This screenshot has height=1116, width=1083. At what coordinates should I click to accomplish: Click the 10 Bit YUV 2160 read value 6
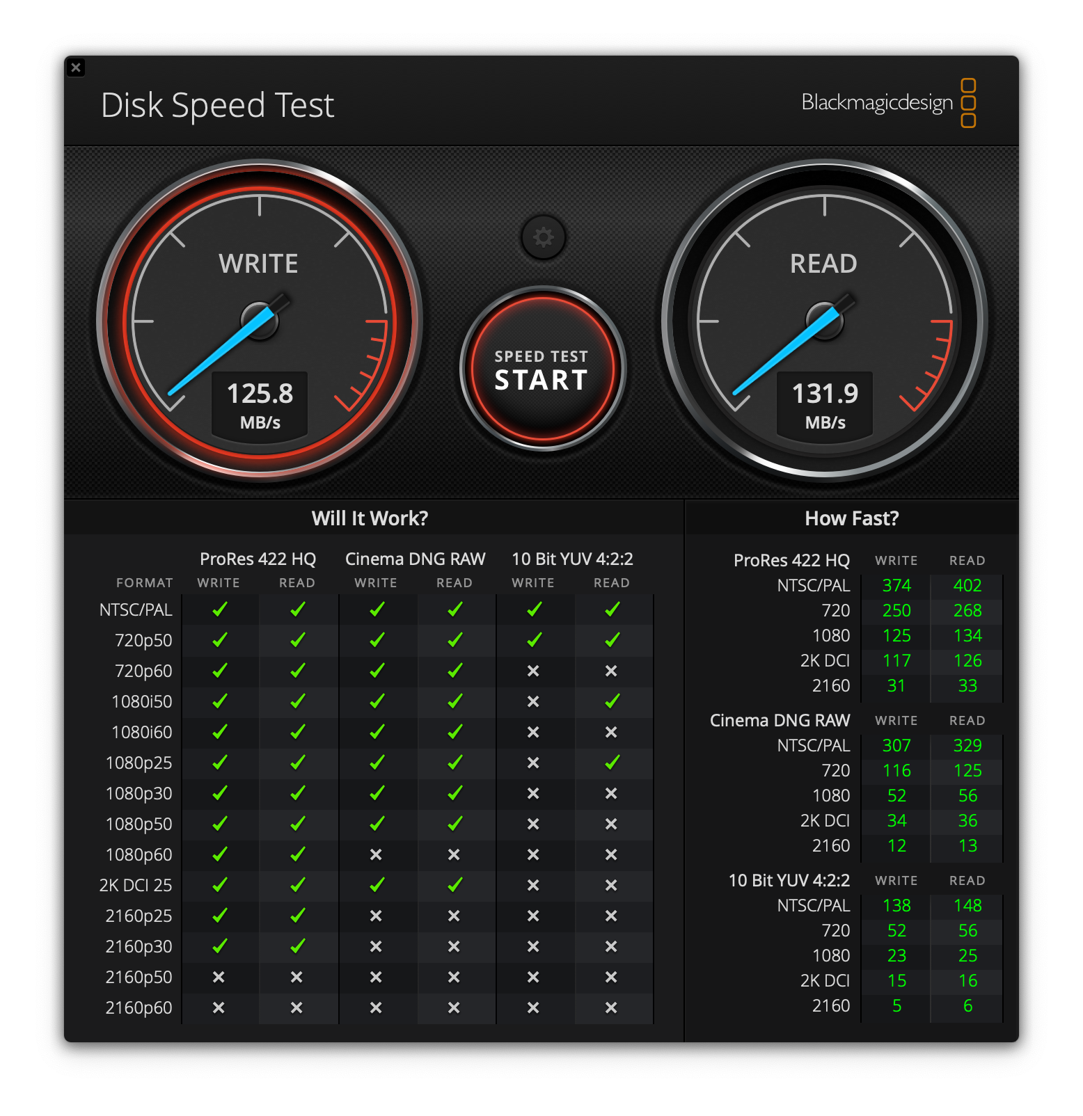967,1006
